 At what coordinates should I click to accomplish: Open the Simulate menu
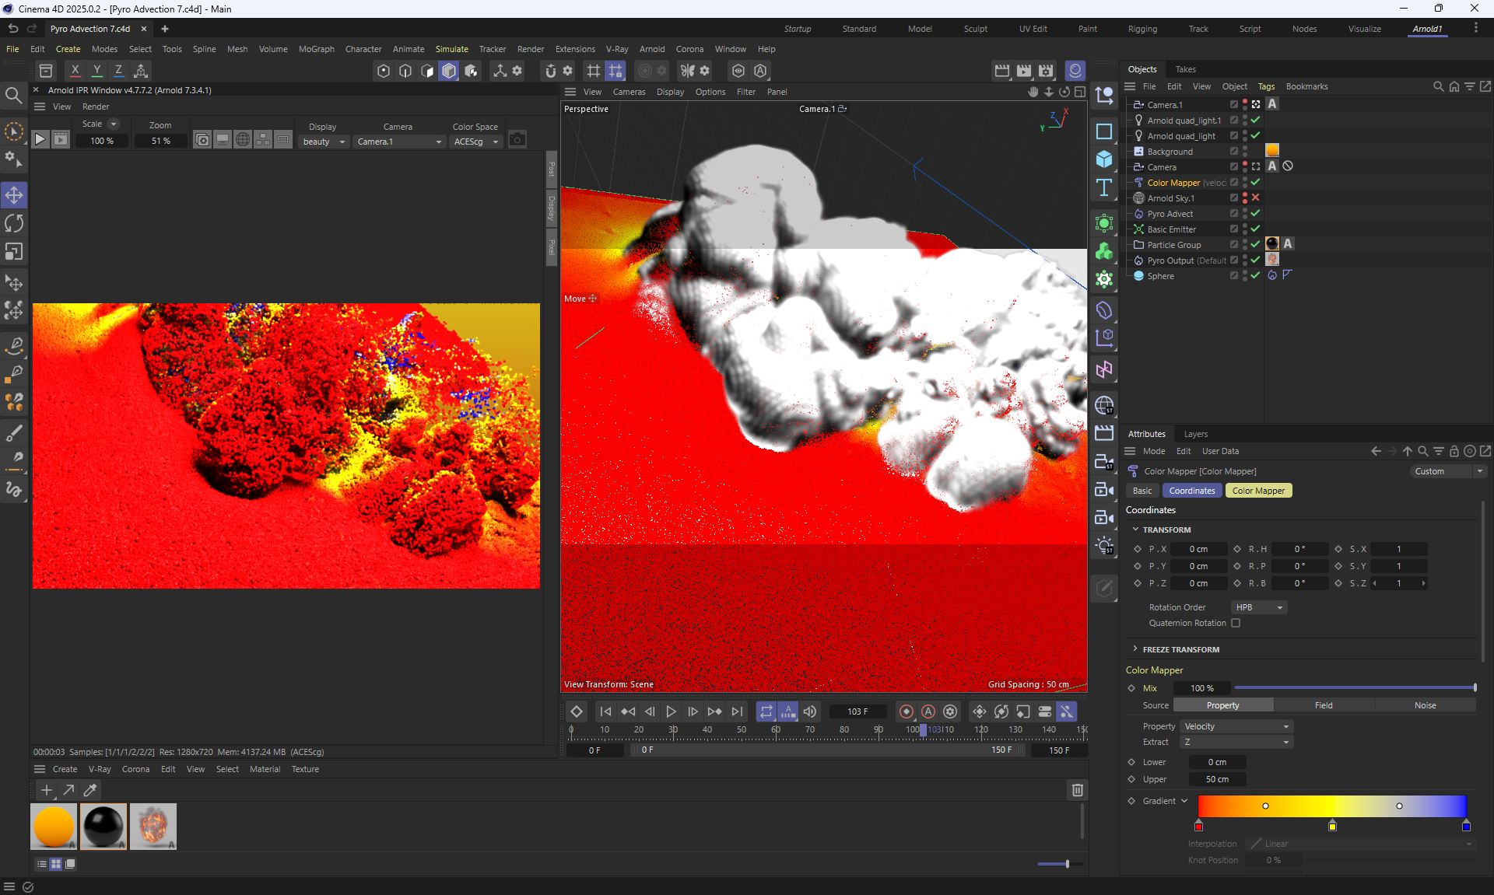coord(451,49)
